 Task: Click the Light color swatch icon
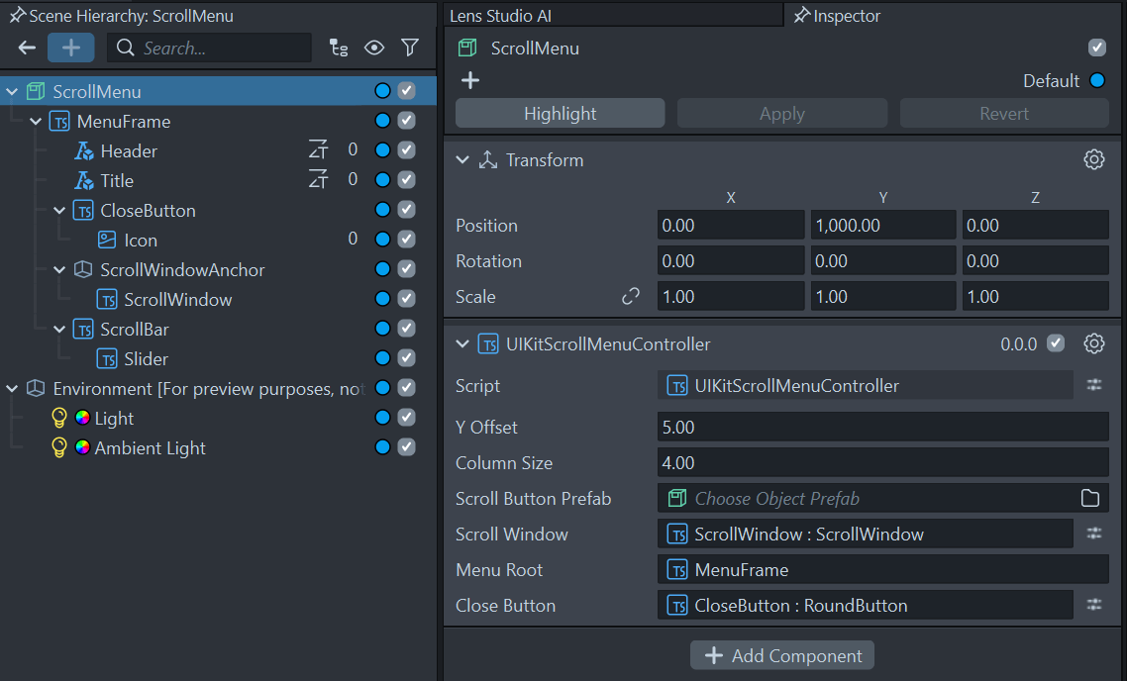(83, 418)
